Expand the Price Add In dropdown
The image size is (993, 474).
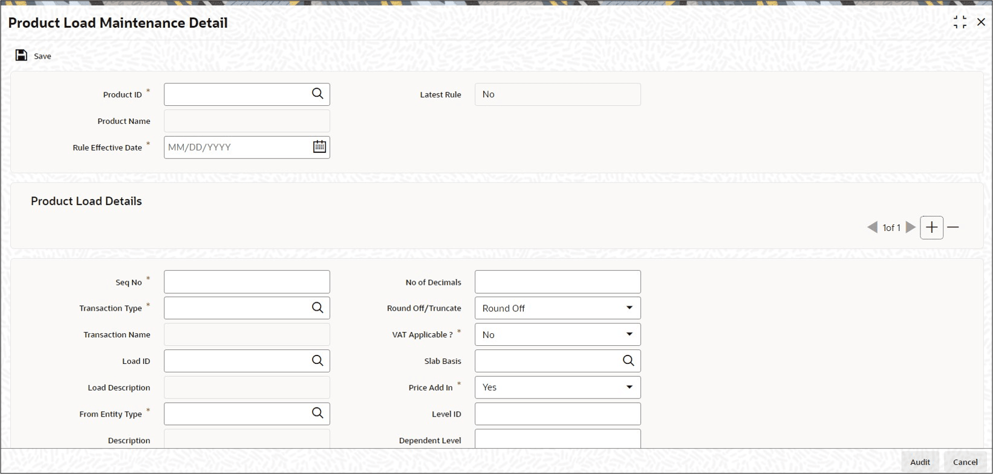(x=630, y=388)
